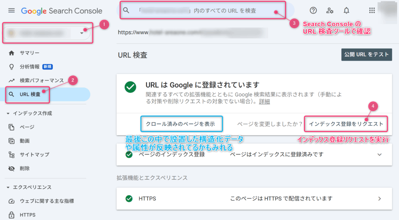This screenshot has height=220, width=399.
Task: Click the padlock icon beside sidebar HTTPS
Action: pos(11,215)
